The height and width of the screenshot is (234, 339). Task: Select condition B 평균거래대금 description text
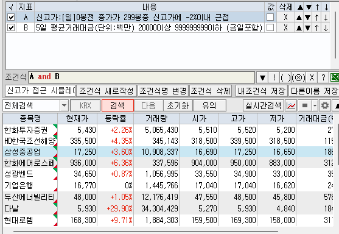(x=149, y=27)
